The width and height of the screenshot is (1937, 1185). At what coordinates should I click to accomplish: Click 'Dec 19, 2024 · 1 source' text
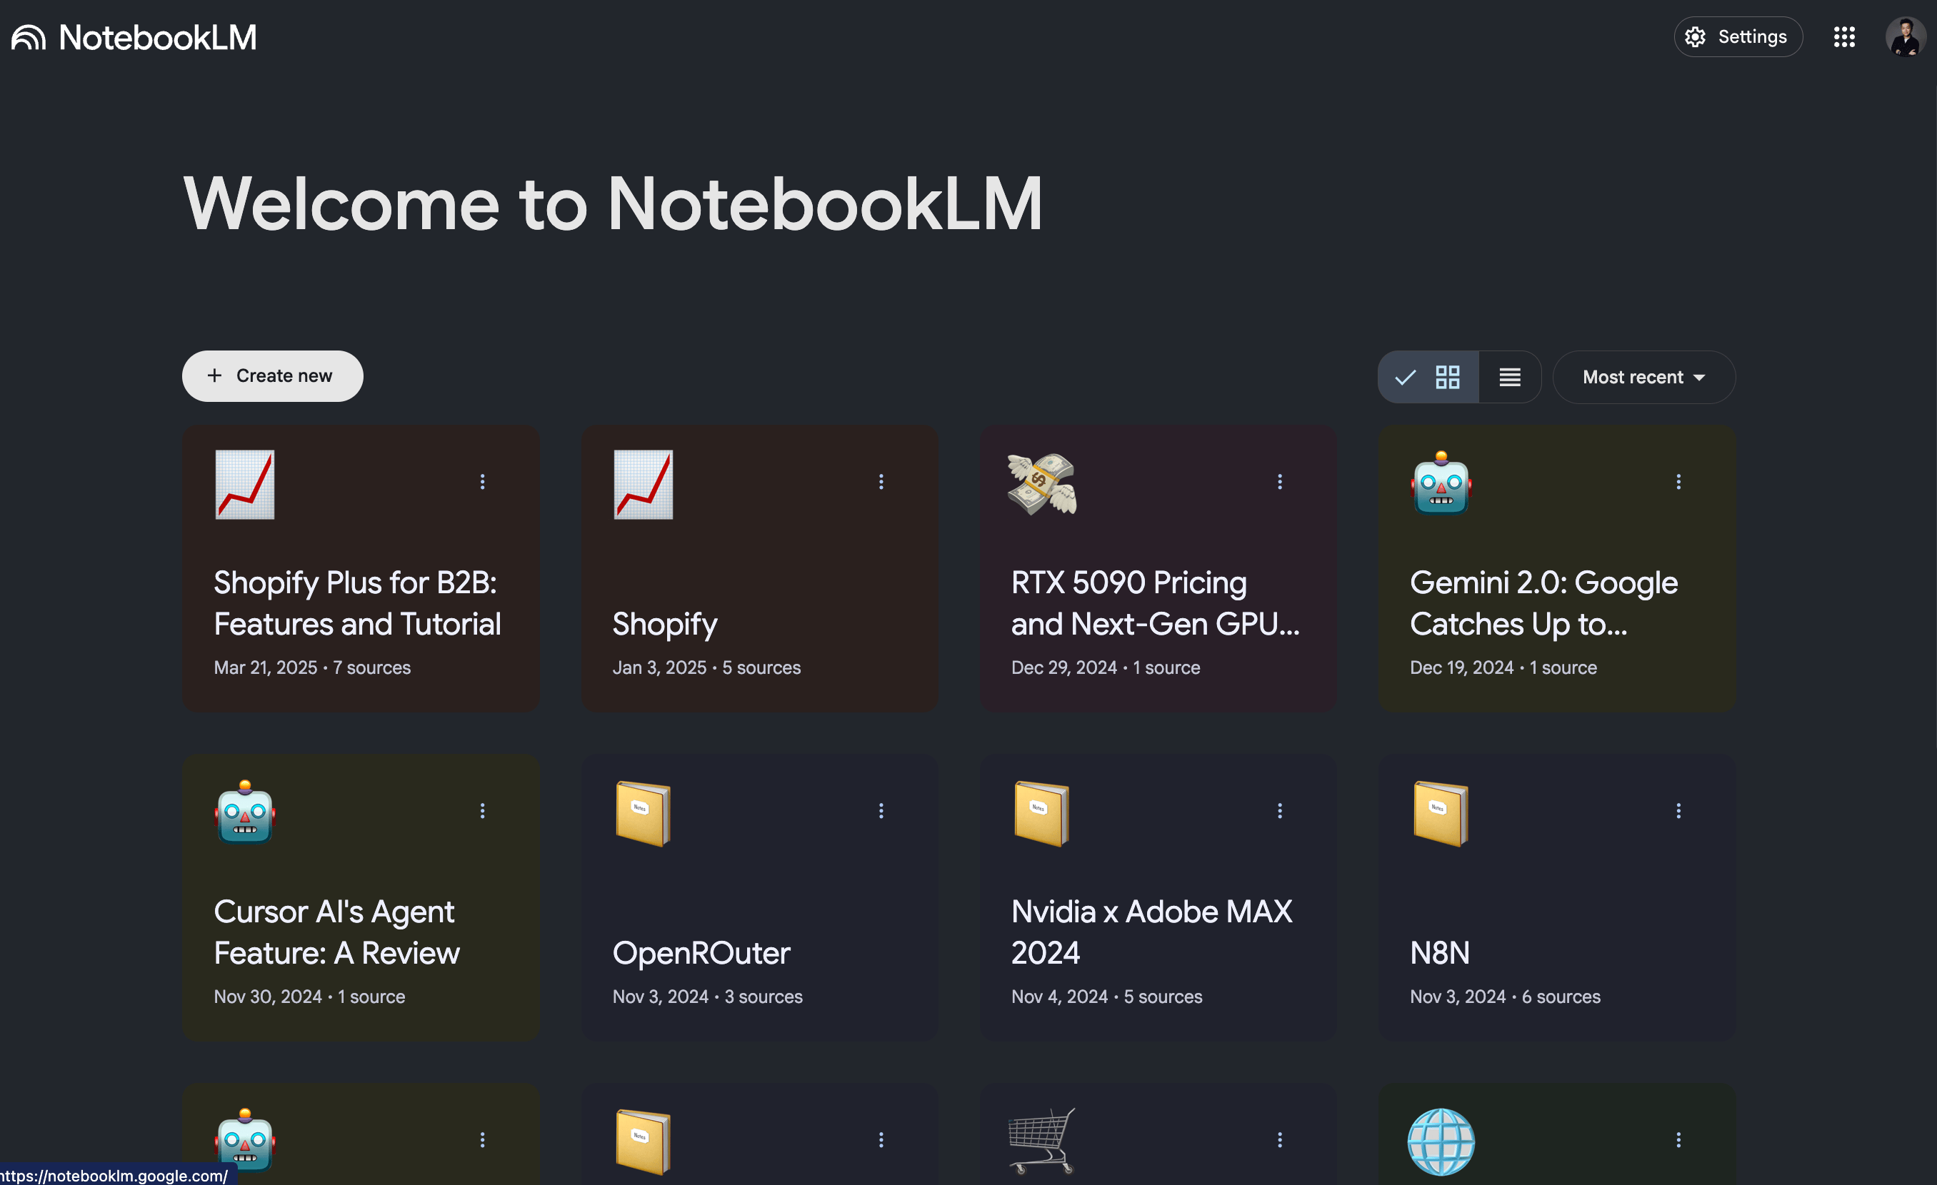pyautogui.click(x=1503, y=667)
